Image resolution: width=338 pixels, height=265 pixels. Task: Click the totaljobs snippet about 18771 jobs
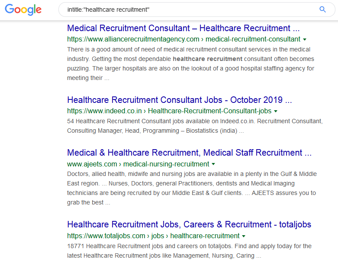(x=189, y=251)
